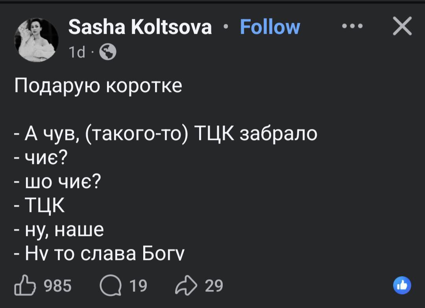
Task: View the 19 comments count
Action: [138, 285]
